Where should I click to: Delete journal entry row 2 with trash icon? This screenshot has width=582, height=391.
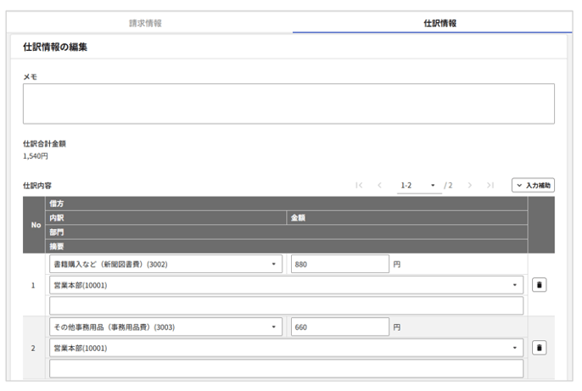point(539,348)
